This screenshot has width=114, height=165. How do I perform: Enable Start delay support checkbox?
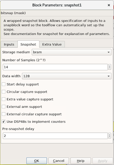click(x=4, y=84)
